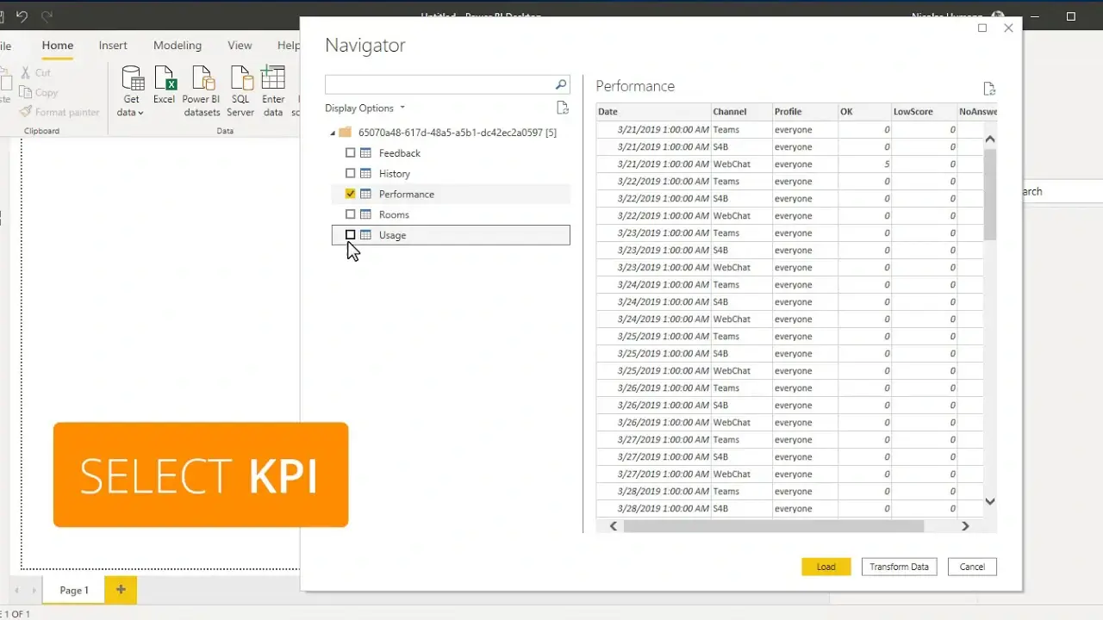Click the Channel column header

coord(741,111)
